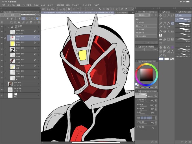This screenshot has height=144, width=192.
Task: Select the 柔らか brush sub tool
Action: tap(183, 40)
